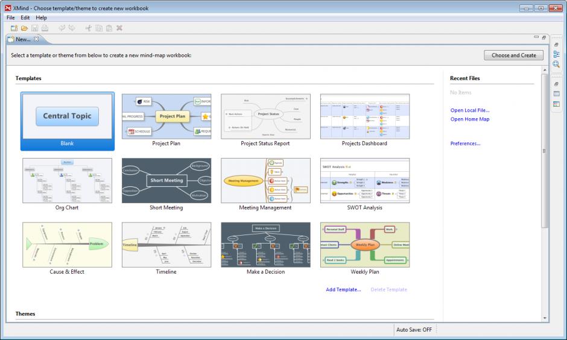Open the Markers view icon in right sidebar
567x340 pixels.
(x=556, y=104)
